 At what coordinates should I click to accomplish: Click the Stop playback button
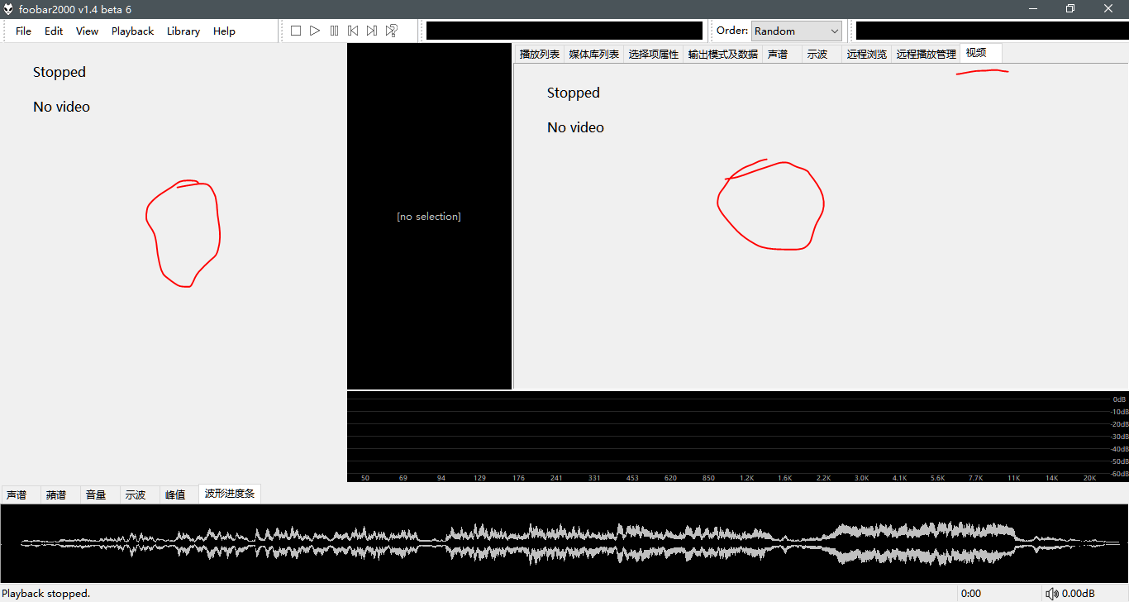point(296,31)
